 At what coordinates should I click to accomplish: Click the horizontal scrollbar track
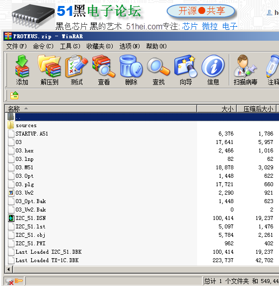(146, 269)
